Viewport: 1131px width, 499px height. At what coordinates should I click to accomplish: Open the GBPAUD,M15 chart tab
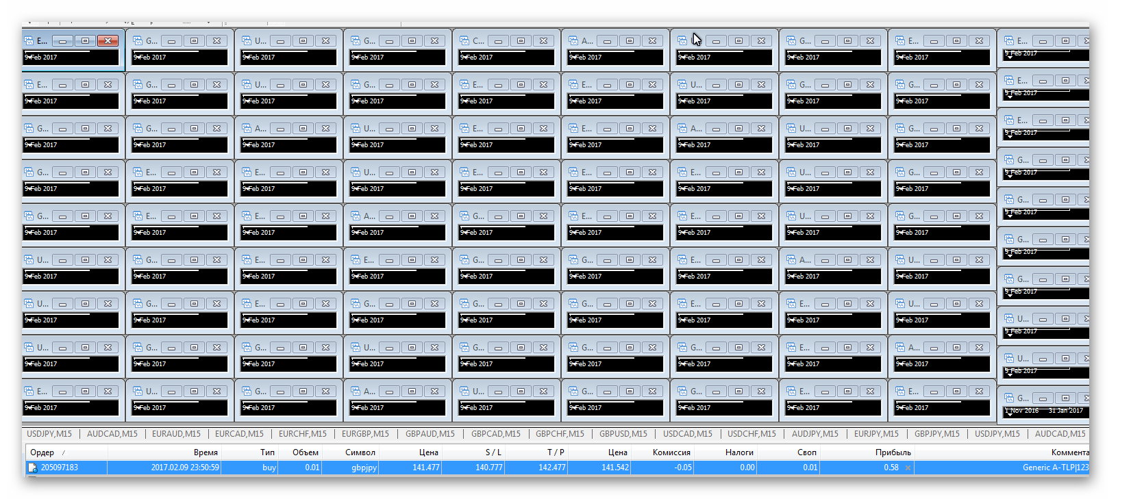(x=430, y=434)
